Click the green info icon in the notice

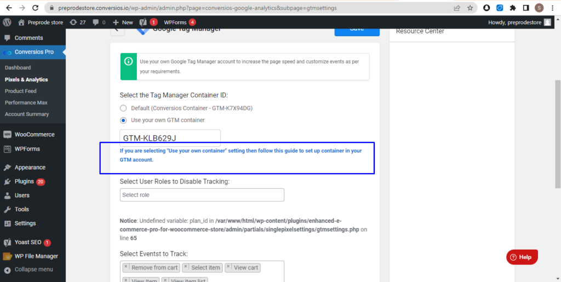point(128,61)
